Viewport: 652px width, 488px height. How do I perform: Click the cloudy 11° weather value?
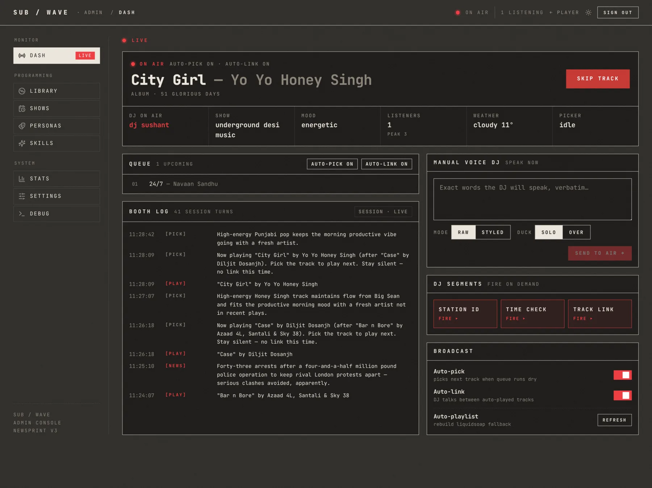(x=493, y=125)
